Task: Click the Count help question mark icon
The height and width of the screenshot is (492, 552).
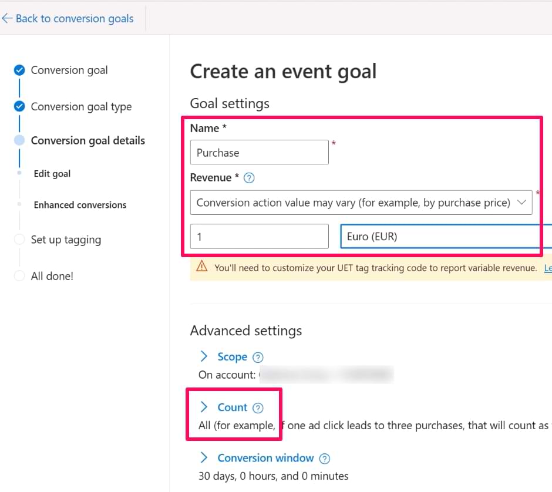Action: (258, 408)
